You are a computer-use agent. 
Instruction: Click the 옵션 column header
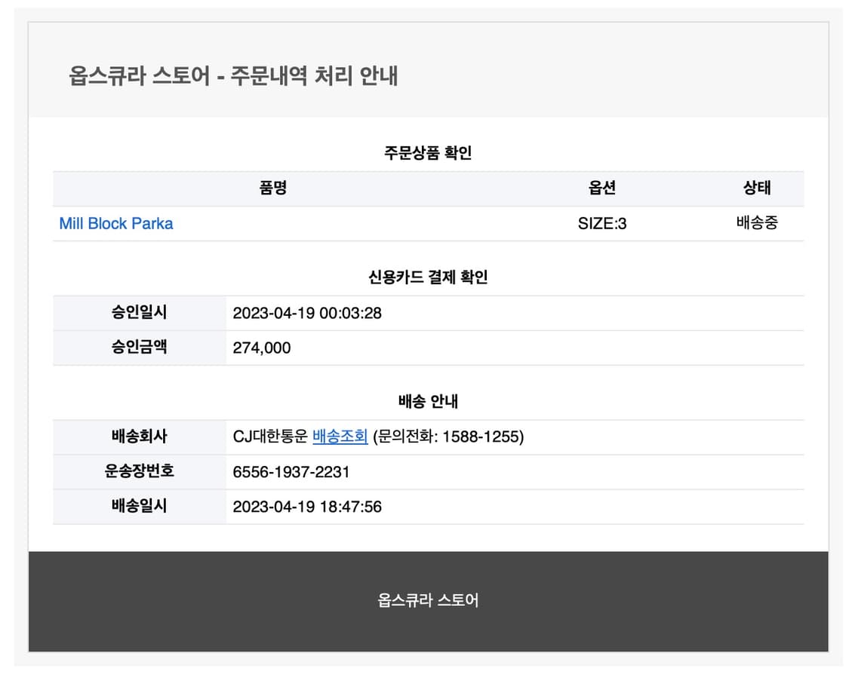click(601, 188)
